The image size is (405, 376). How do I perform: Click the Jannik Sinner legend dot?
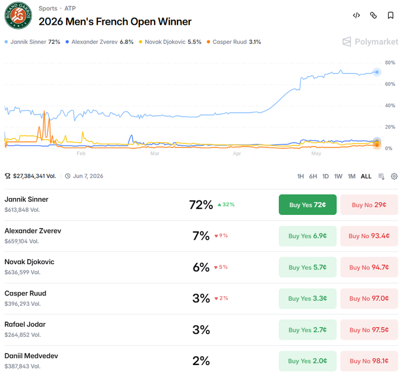(6, 42)
